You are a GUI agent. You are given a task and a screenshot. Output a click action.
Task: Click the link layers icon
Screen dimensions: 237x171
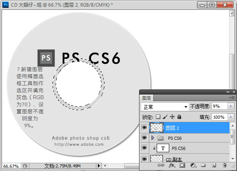(x=161, y=166)
